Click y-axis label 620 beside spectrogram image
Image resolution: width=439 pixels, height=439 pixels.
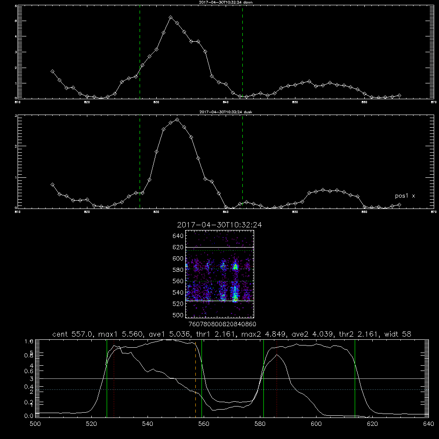tap(178, 247)
